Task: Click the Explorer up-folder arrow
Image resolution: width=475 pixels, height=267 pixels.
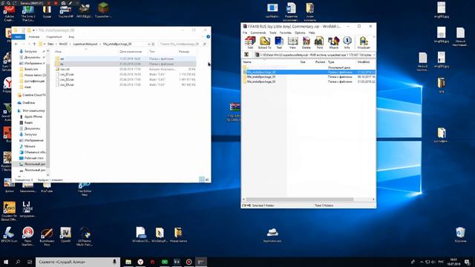Action: point(34,44)
